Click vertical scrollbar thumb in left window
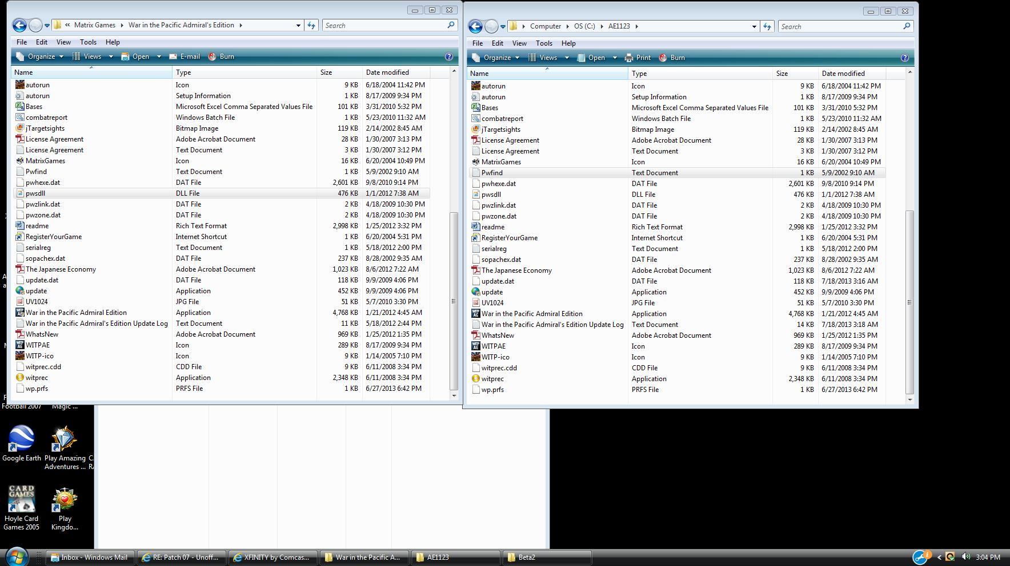 coord(454,301)
